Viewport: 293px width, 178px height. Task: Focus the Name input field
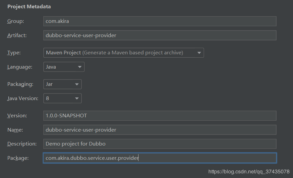[160, 130]
